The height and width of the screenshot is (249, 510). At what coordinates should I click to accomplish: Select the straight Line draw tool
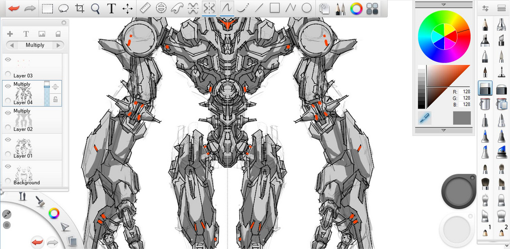[x=258, y=8]
